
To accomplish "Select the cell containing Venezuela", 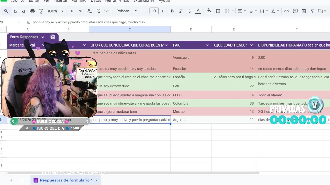I will tap(191, 57).
